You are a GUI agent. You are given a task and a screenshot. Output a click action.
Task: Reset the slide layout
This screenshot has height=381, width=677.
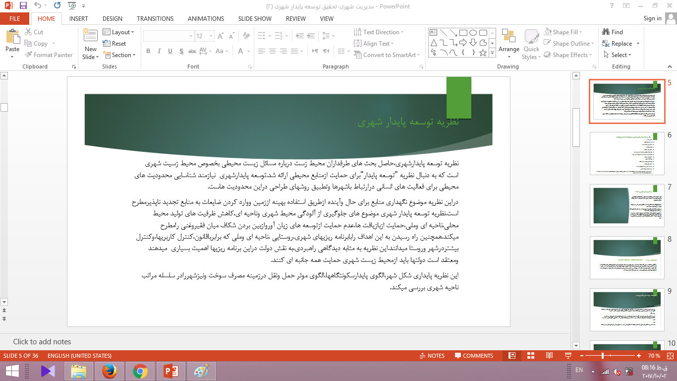coord(114,44)
